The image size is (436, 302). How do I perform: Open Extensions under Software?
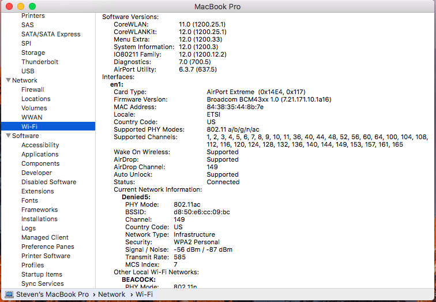[38, 191]
